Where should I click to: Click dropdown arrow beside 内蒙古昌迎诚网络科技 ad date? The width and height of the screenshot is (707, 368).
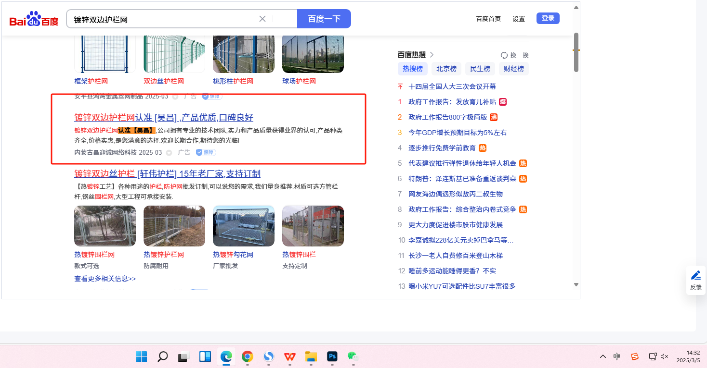tap(169, 153)
